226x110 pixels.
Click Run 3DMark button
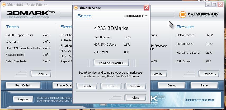23,85
